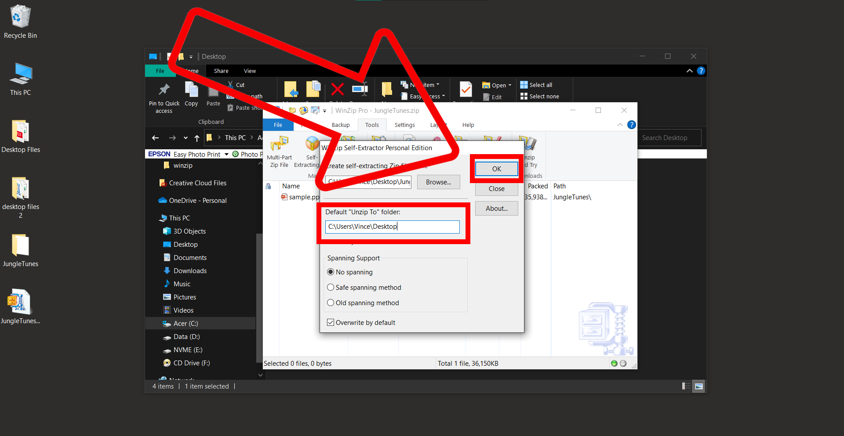Click the red Delete icon in Explorer
This screenshot has width=844, height=436.
[x=337, y=90]
